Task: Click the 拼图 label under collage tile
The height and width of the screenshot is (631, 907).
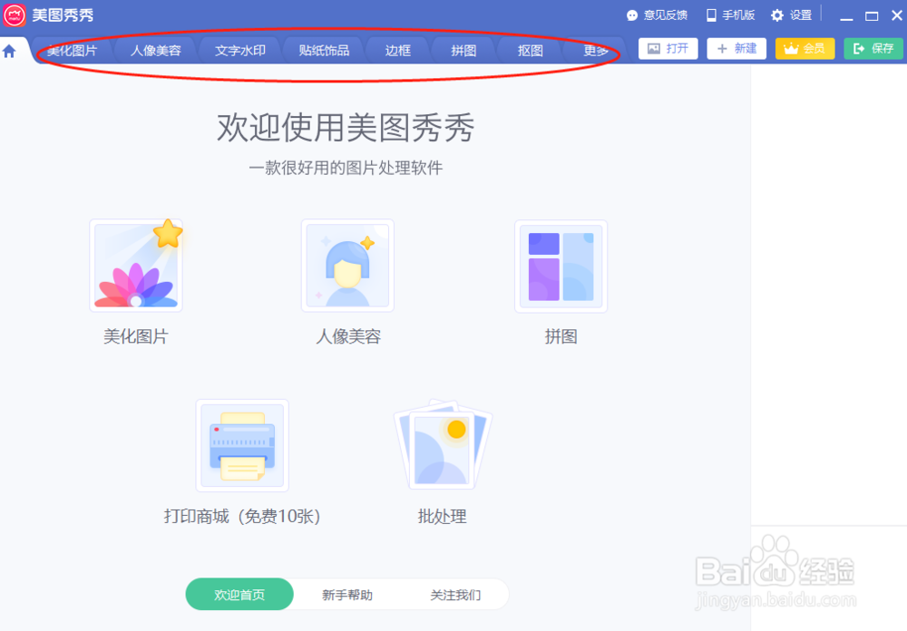Action: coord(561,336)
